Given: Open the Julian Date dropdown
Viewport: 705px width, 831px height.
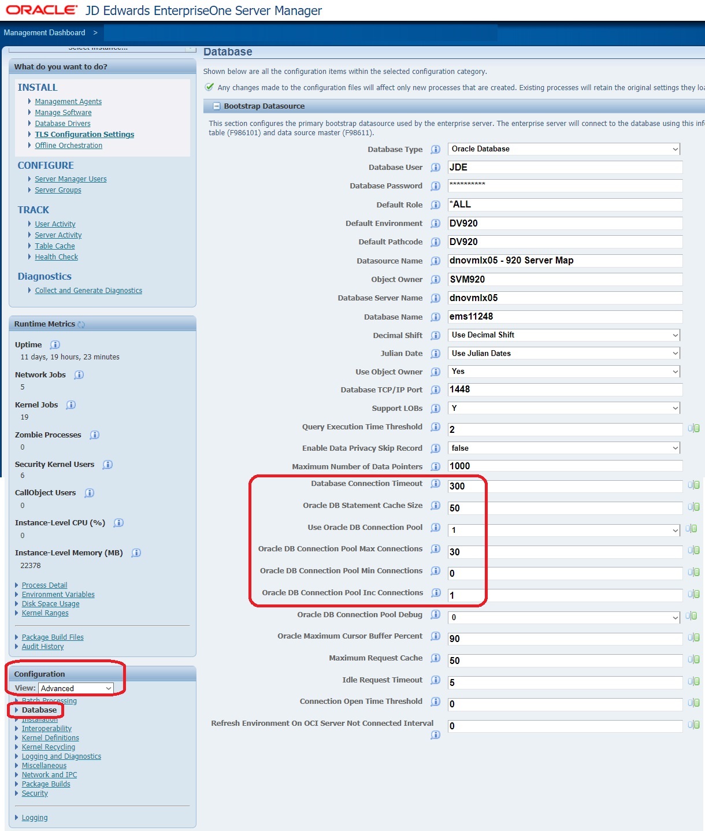Looking at the screenshot, I should coord(564,354).
